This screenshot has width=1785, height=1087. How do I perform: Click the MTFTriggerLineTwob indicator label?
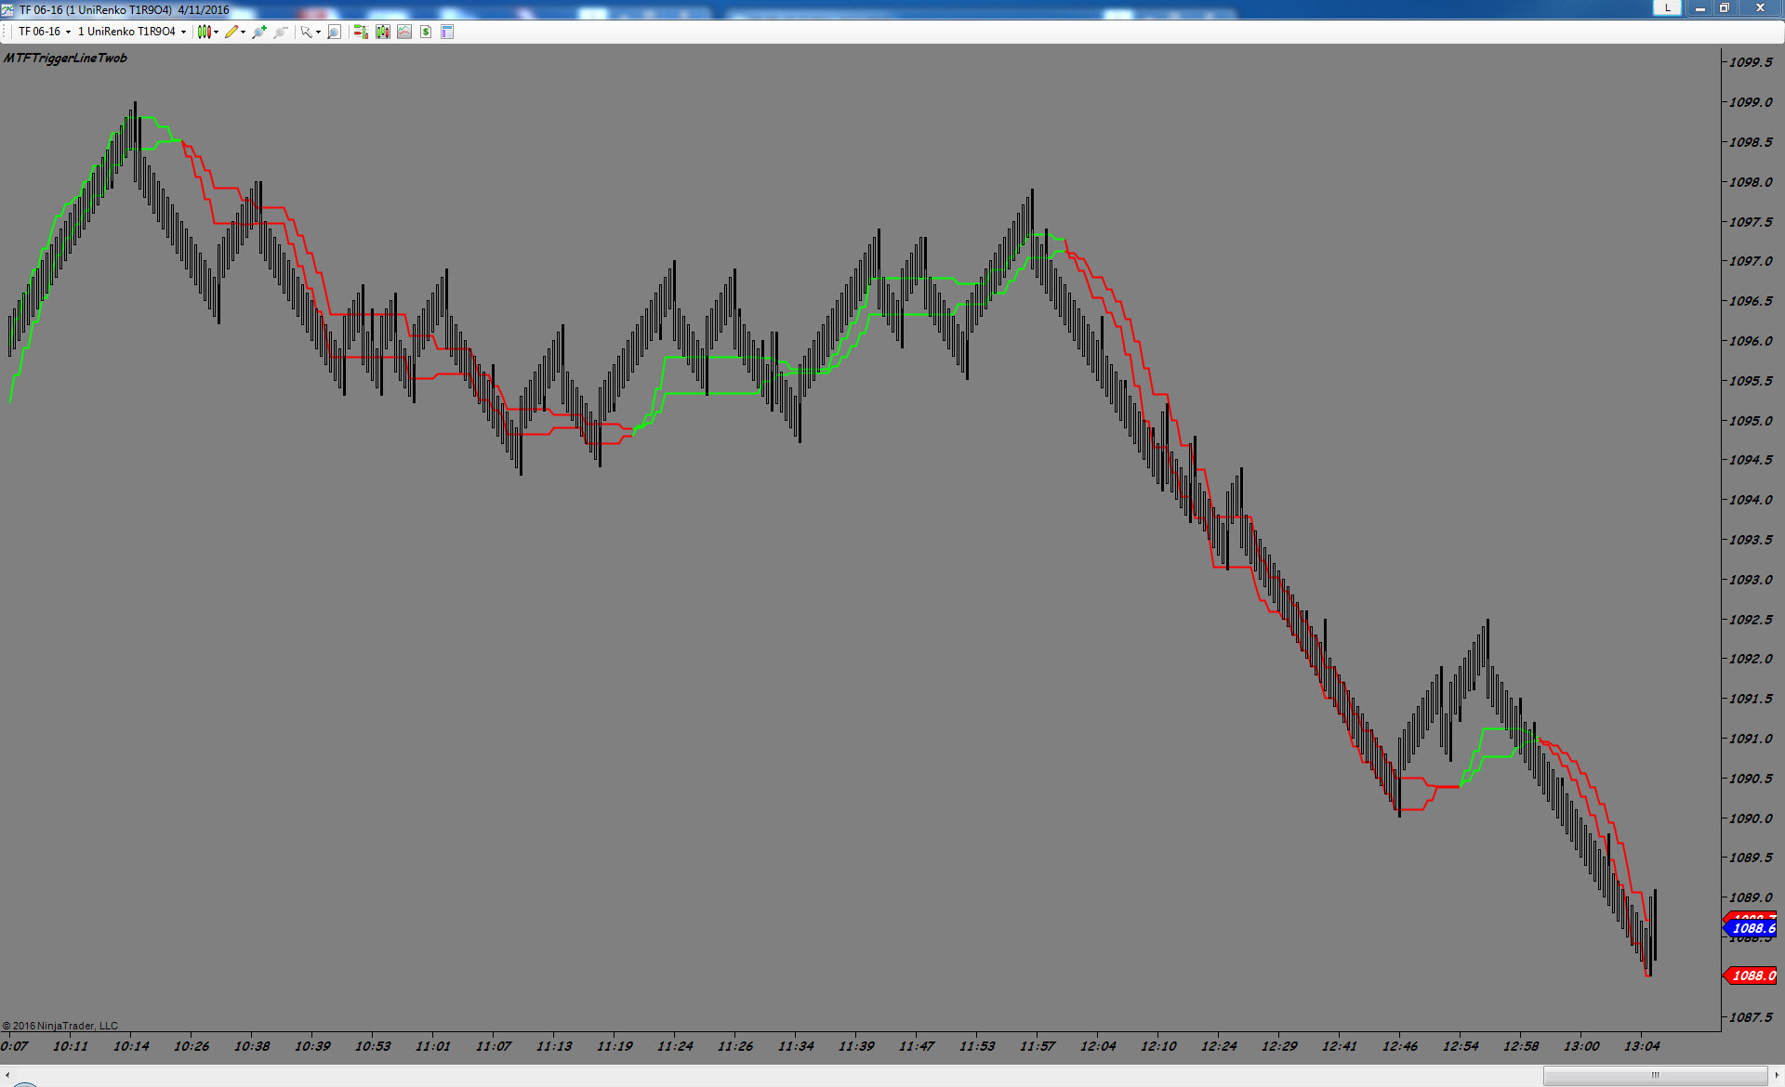65,58
